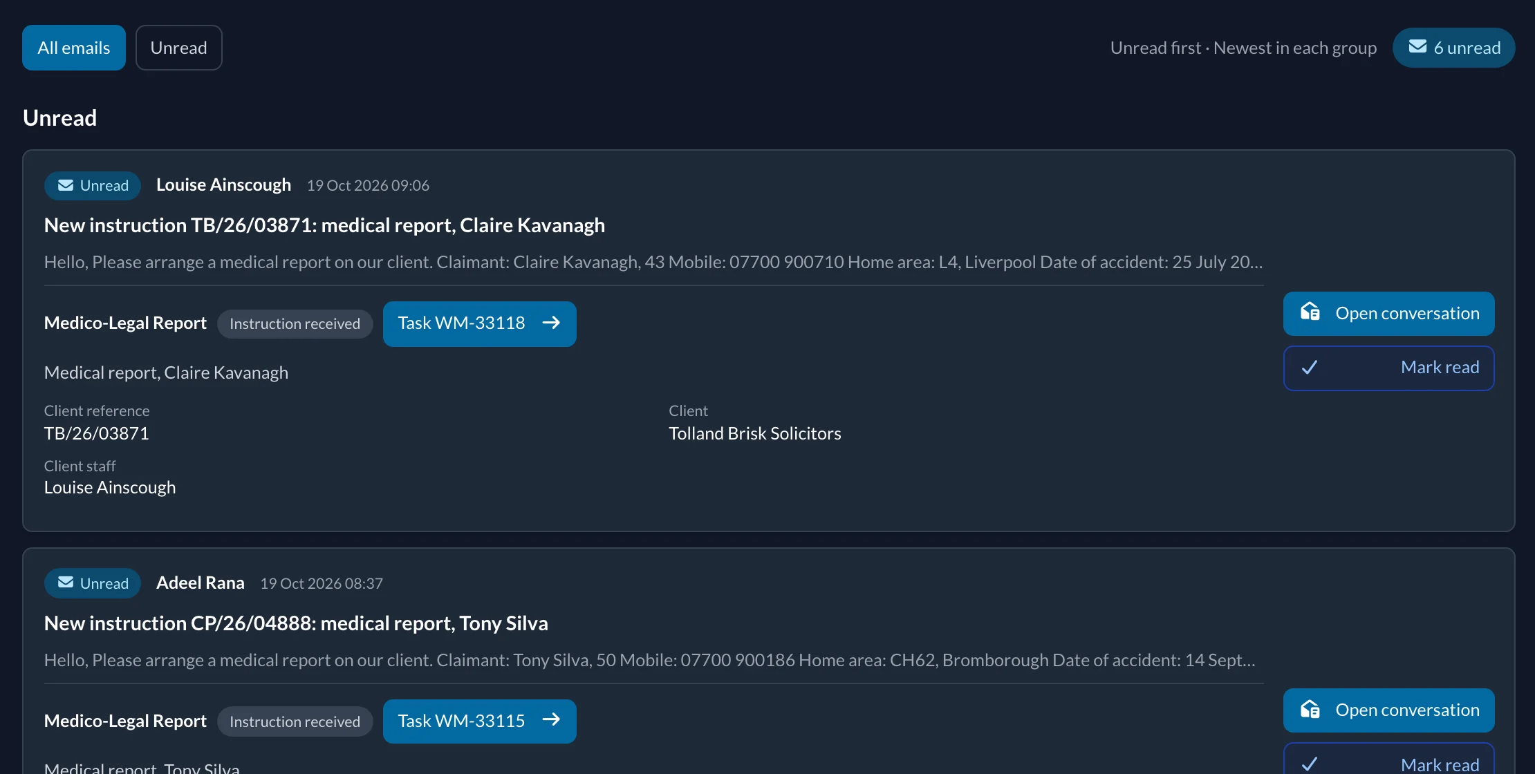The height and width of the screenshot is (774, 1535).
Task: Open the email subject New instruction CP/26/04888
Action: [296, 623]
